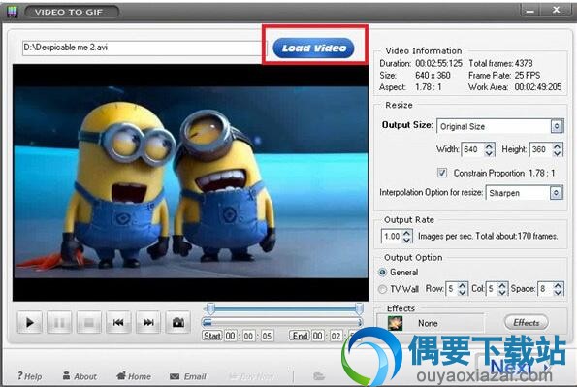The height and width of the screenshot is (387, 577).
Task: Click Start time seconds field
Action: pos(267,336)
